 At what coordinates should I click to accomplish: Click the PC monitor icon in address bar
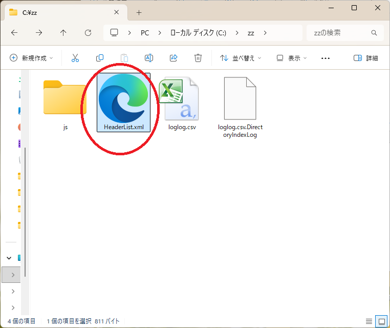(x=114, y=33)
